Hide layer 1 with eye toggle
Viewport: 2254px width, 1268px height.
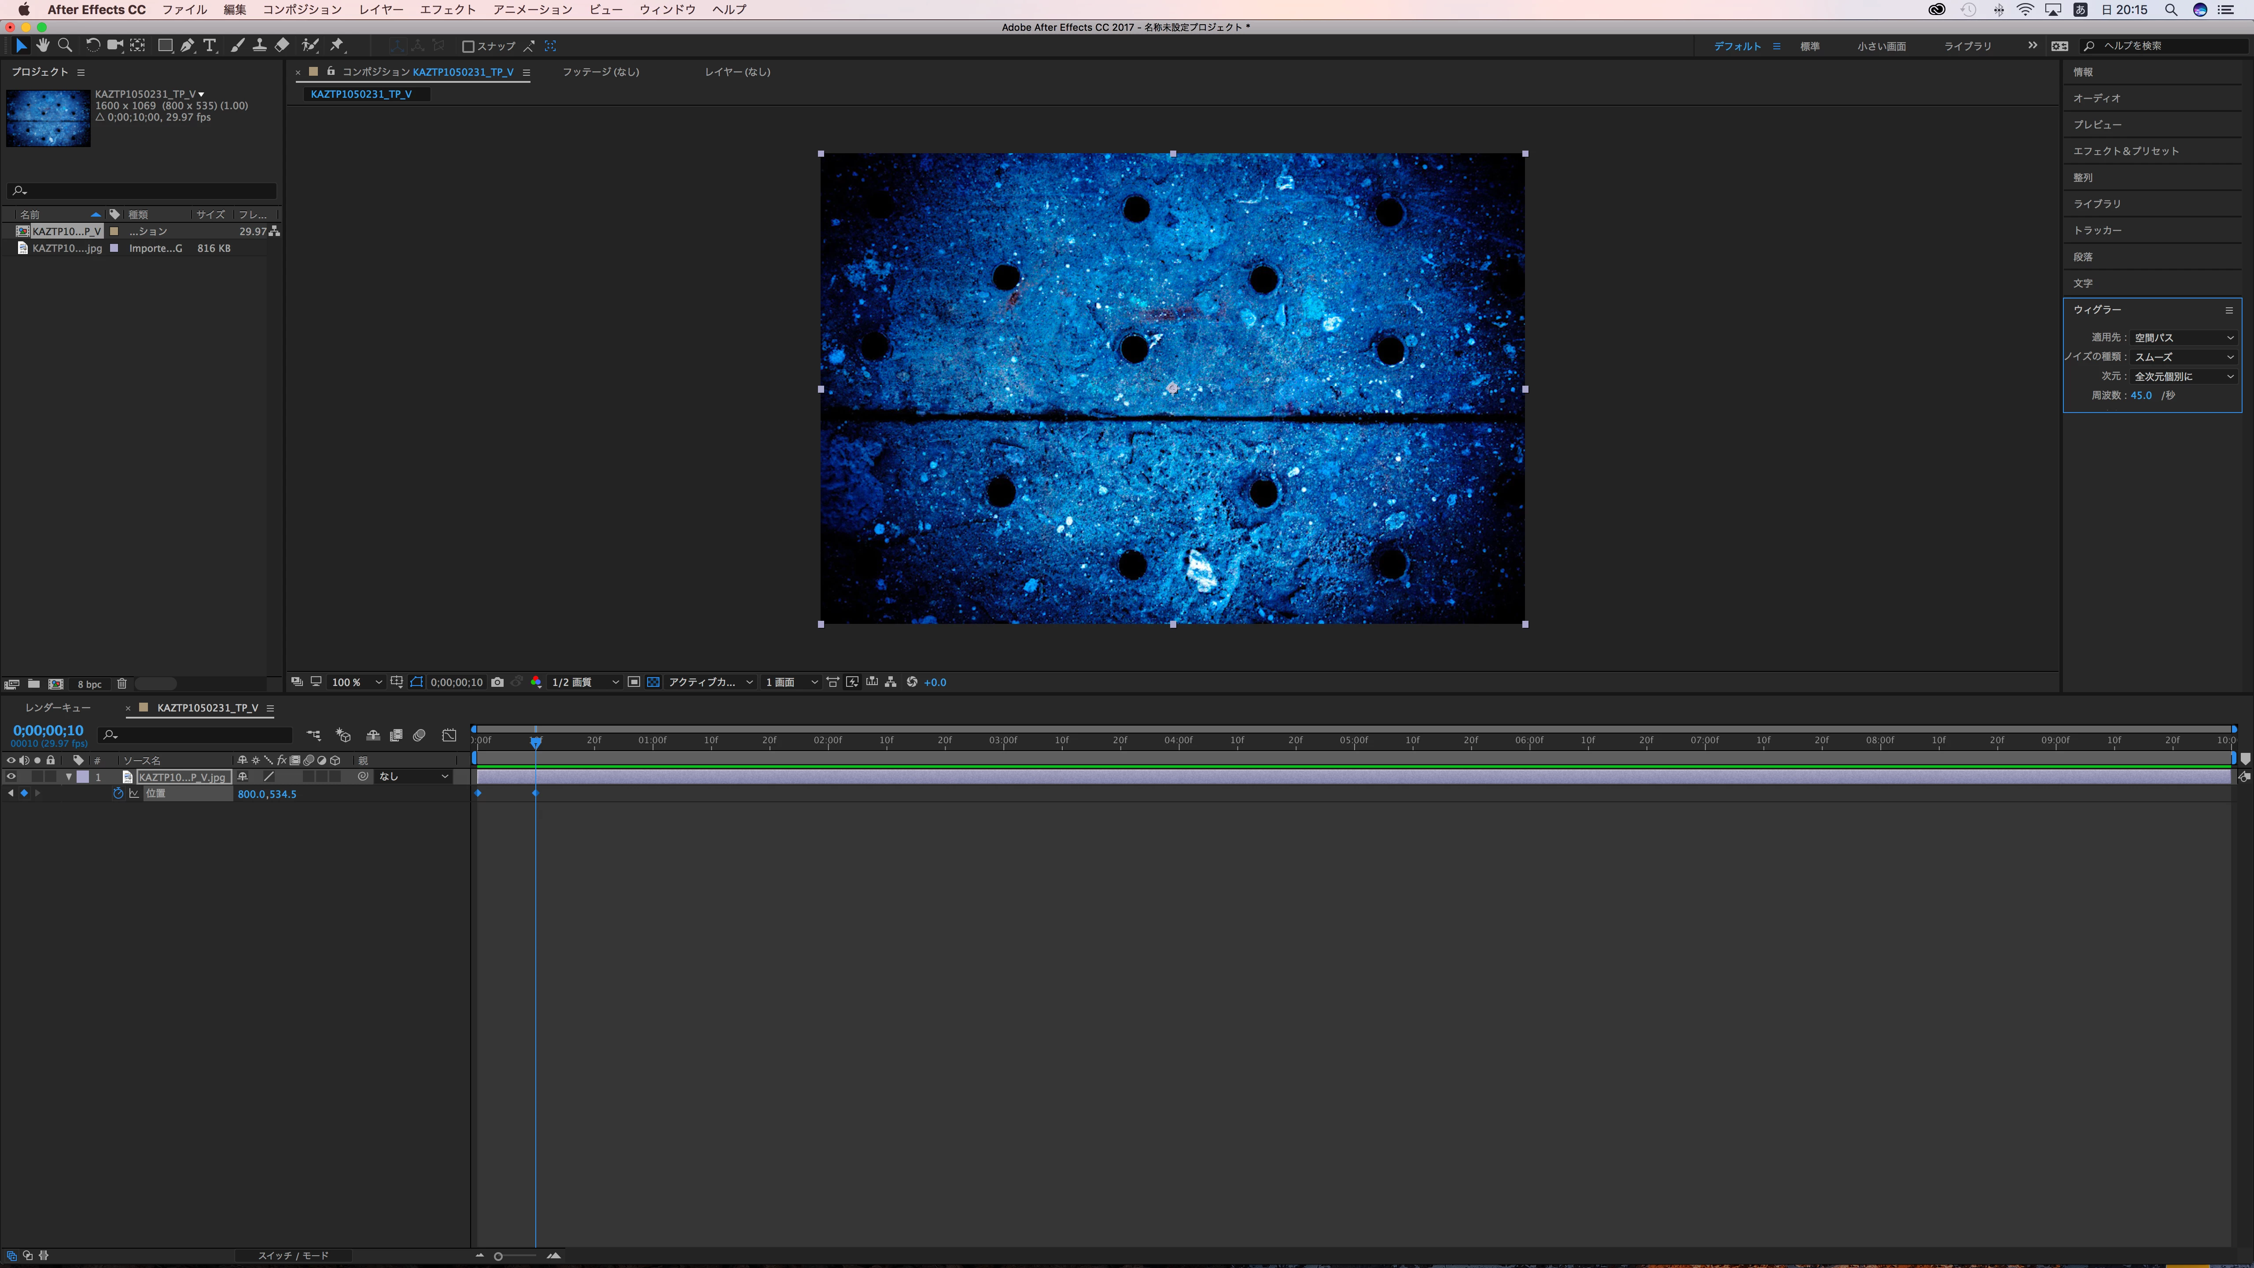11,777
